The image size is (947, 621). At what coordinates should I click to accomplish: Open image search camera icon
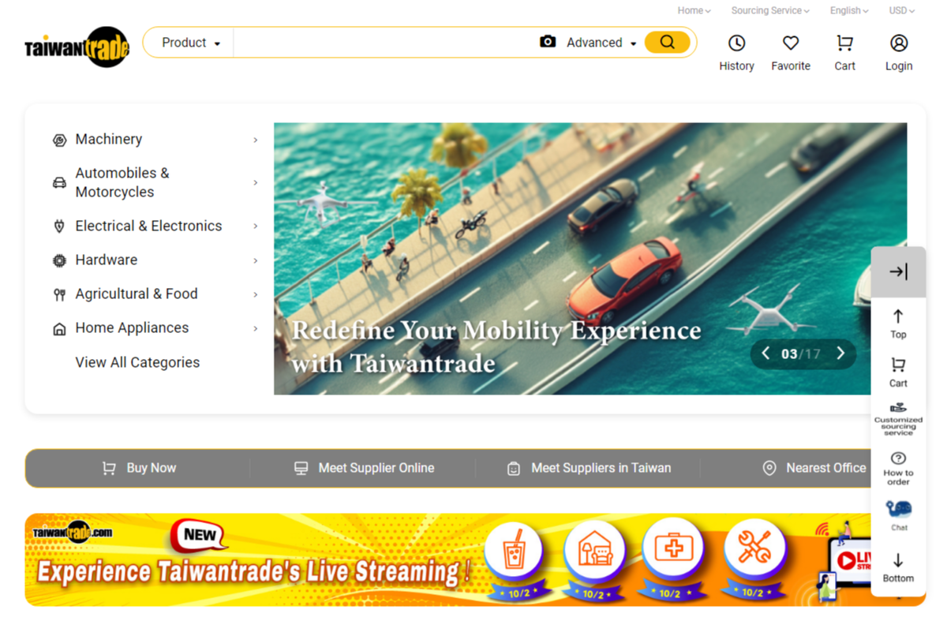coord(548,42)
